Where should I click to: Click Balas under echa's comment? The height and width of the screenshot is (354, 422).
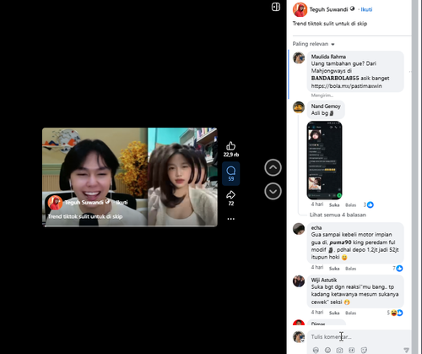coord(351,269)
